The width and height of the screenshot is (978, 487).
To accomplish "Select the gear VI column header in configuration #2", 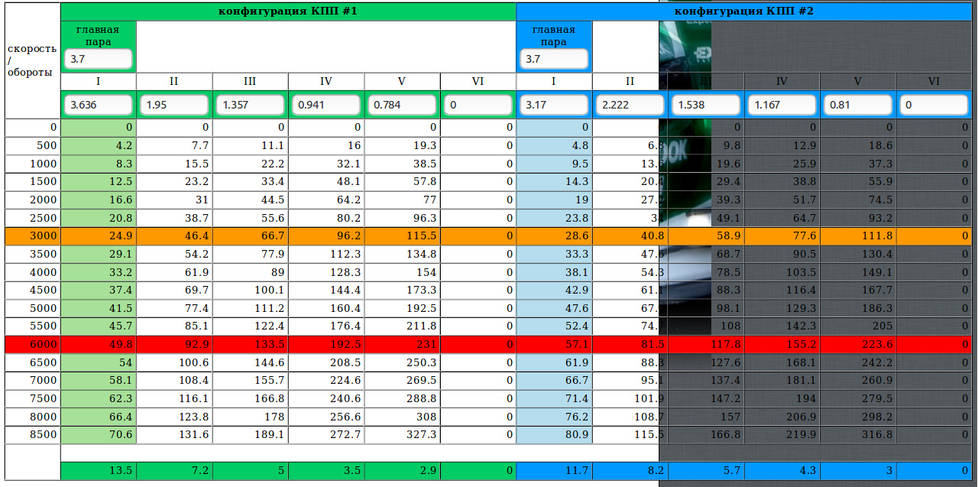I will [x=934, y=81].
